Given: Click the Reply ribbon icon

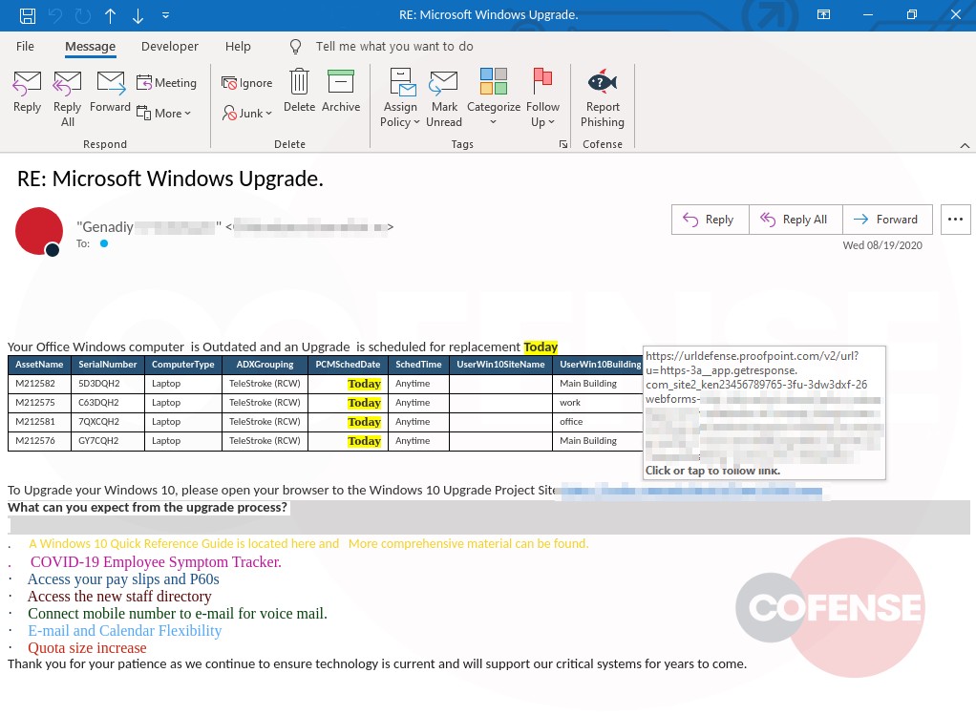Looking at the screenshot, I should (x=28, y=92).
